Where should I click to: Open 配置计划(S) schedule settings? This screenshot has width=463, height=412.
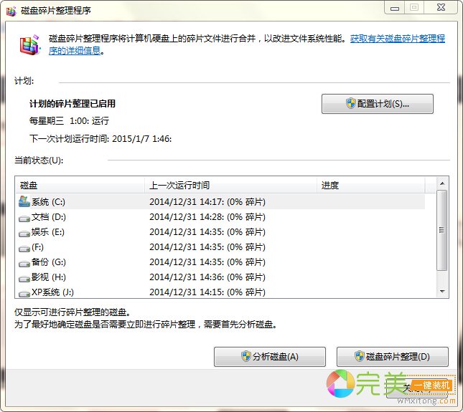(x=377, y=104)
